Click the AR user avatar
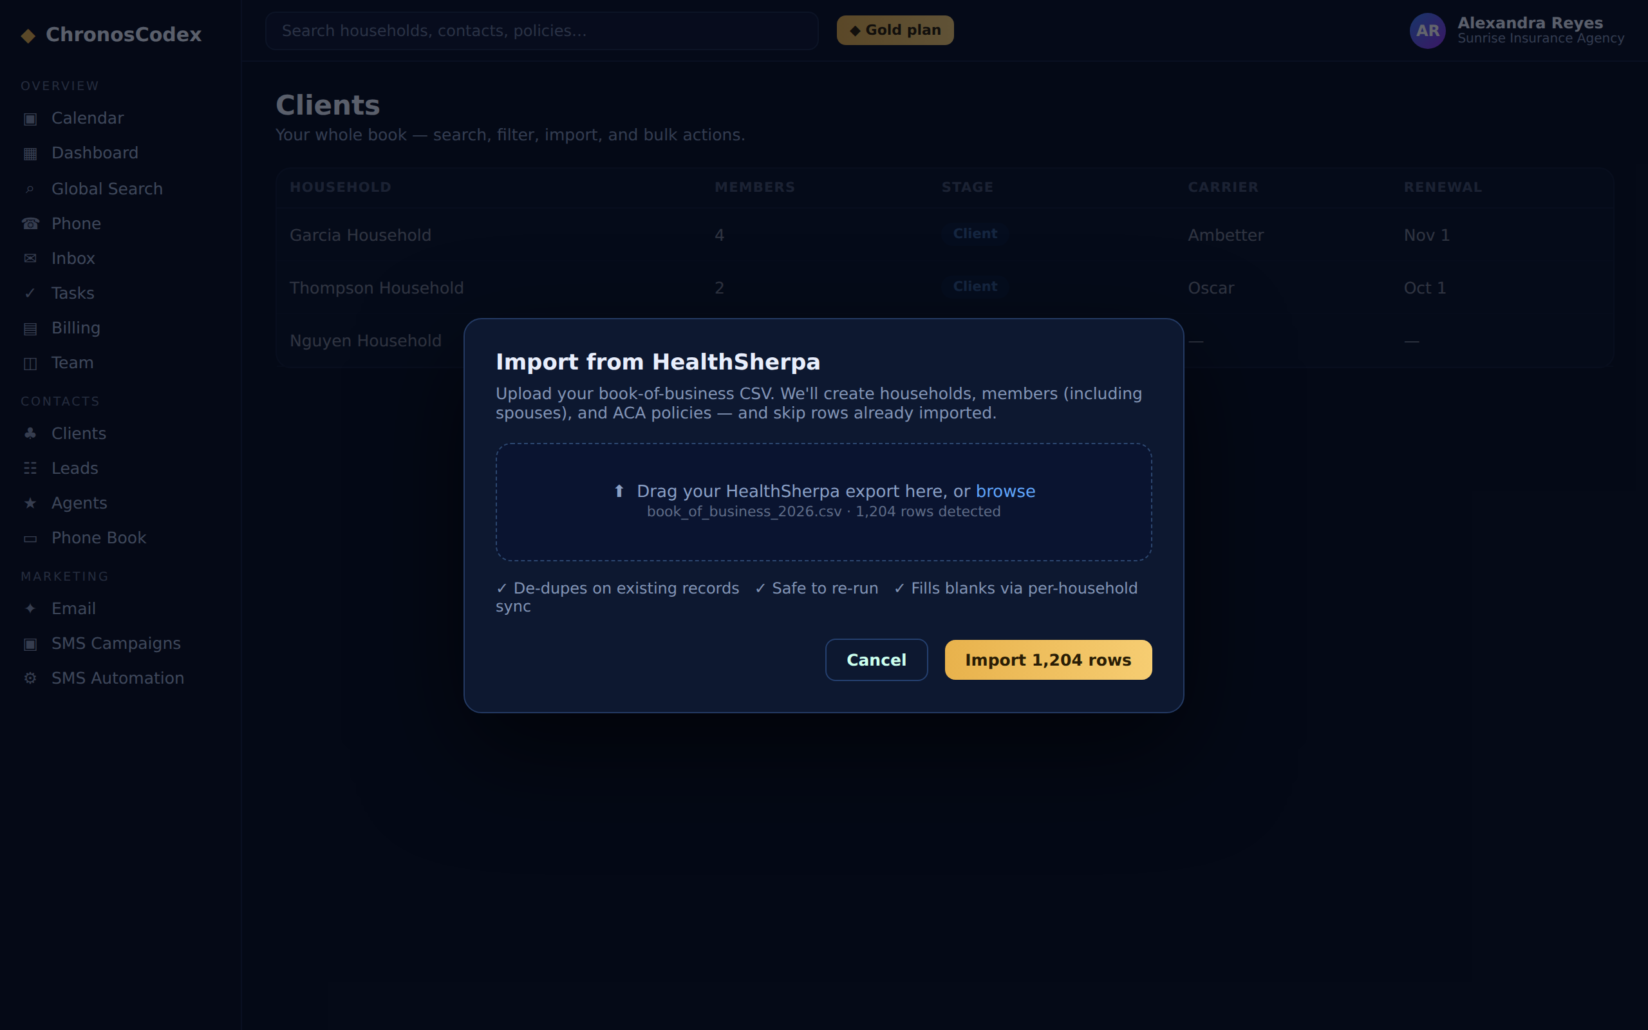 click(1427, 31)
